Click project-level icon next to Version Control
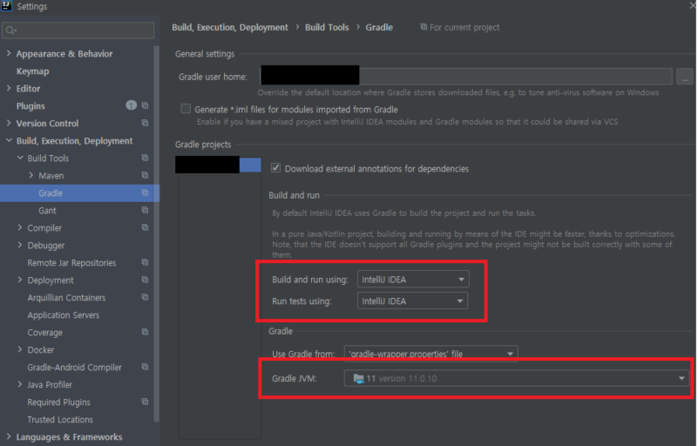Image resolution: width=698 pixels, height=446 pixels. pyautogui.click(x=146, y=123)
